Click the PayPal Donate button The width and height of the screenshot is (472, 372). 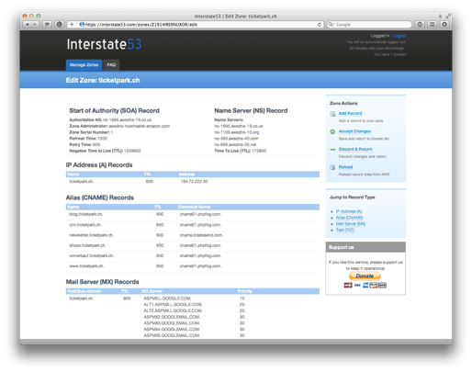point(365,276)
